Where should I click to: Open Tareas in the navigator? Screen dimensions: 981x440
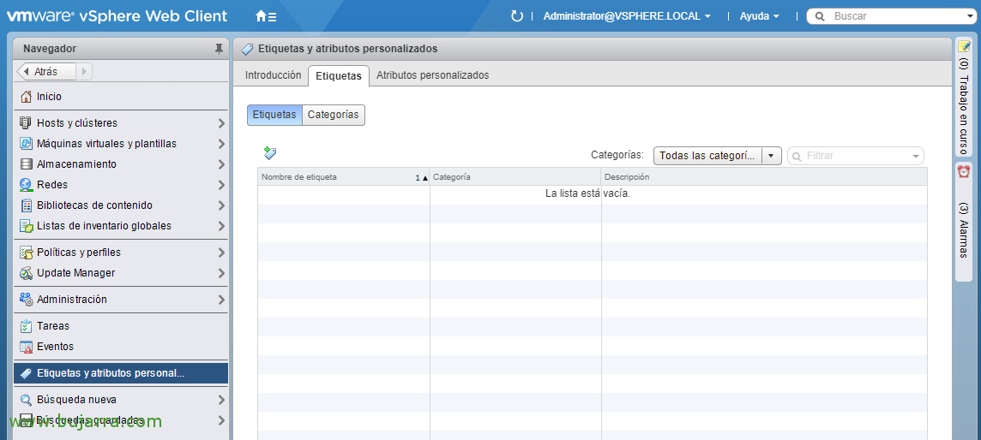[x=121, y=326]
